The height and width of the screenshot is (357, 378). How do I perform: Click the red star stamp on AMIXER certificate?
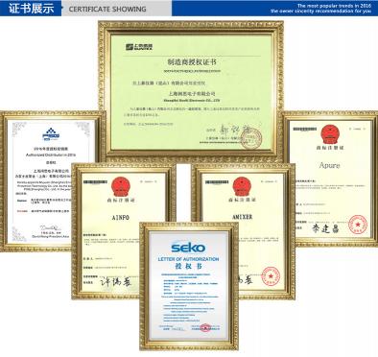pos(271,275)
